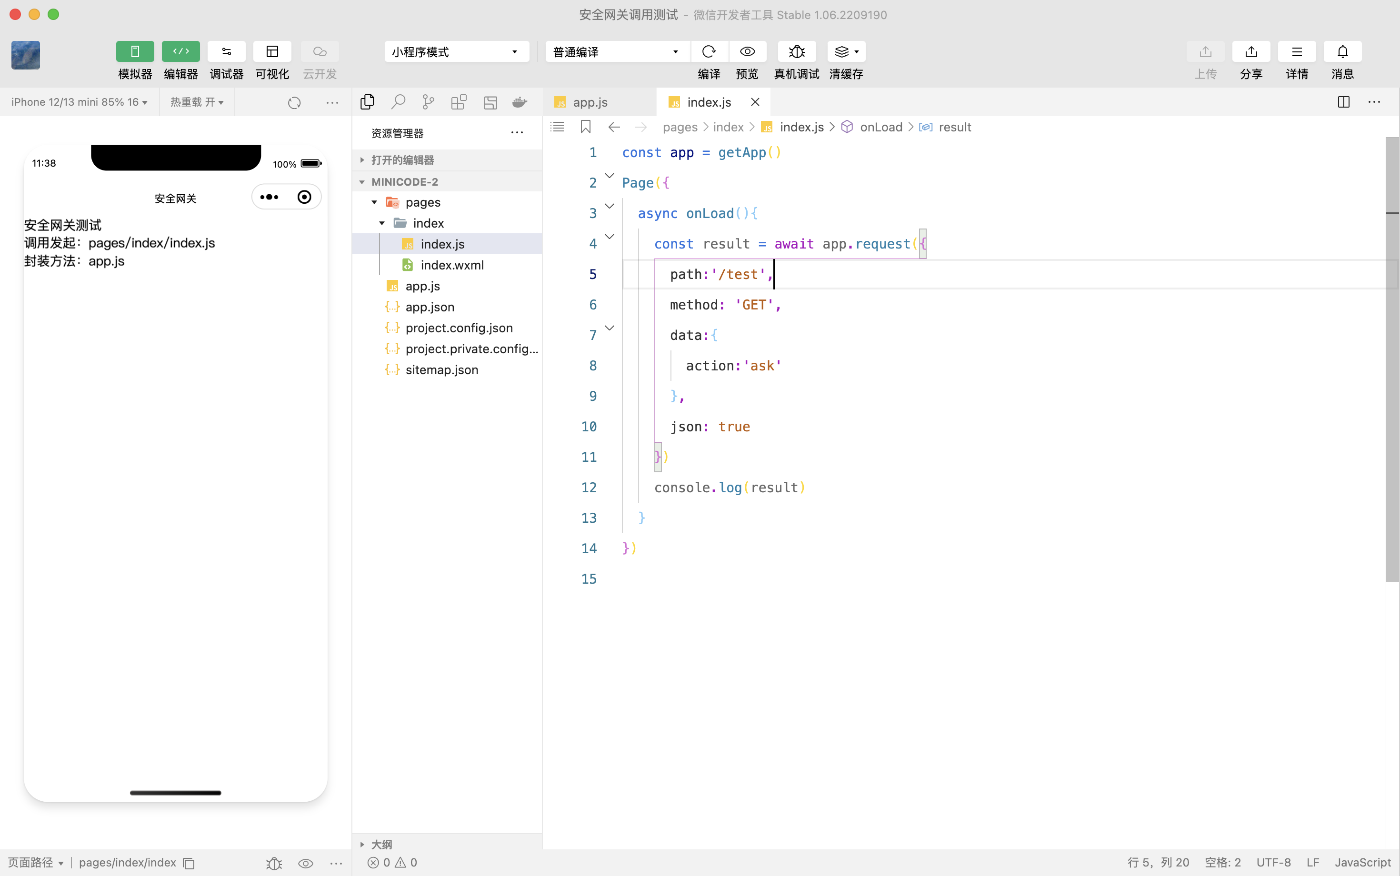The image size is (1400, 876).
Task: Click the editor vertical scrollbar
Action: tap(1392, 359)
